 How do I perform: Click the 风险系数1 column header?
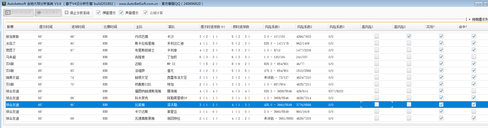tap(272, 27)
